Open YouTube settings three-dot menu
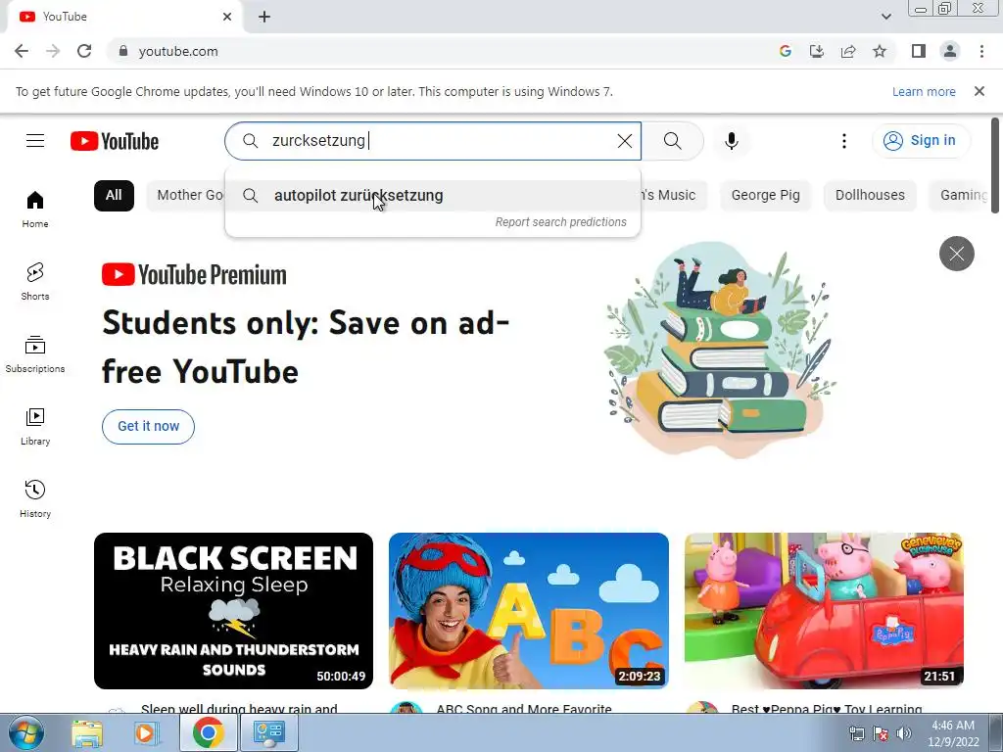 tap(843, 141)
